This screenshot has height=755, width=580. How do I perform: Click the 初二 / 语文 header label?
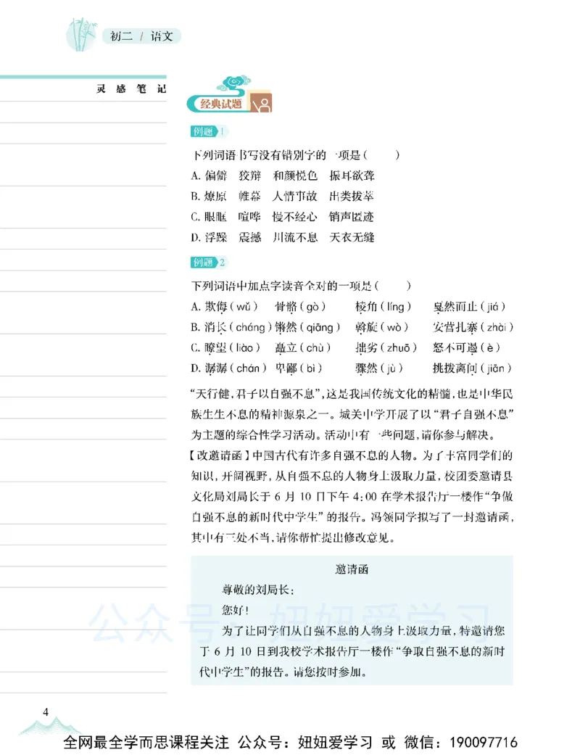[141, 36]
